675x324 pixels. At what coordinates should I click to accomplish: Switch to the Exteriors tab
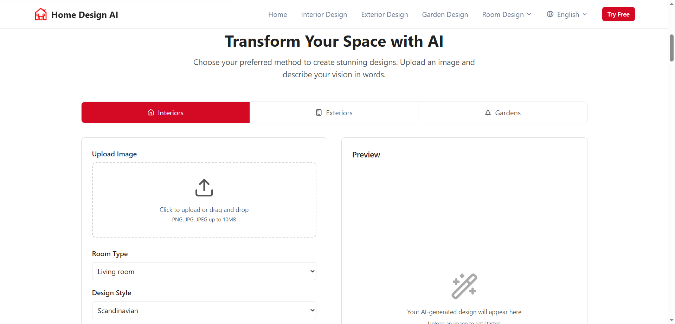tap(334, 113)
